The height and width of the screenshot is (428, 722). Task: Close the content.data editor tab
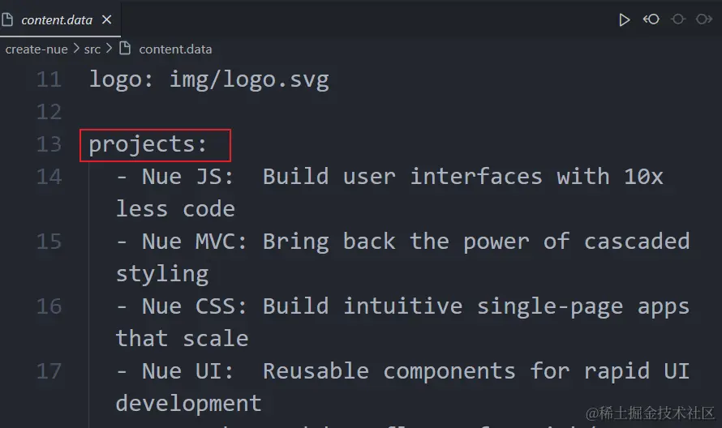tap(106, 19)
